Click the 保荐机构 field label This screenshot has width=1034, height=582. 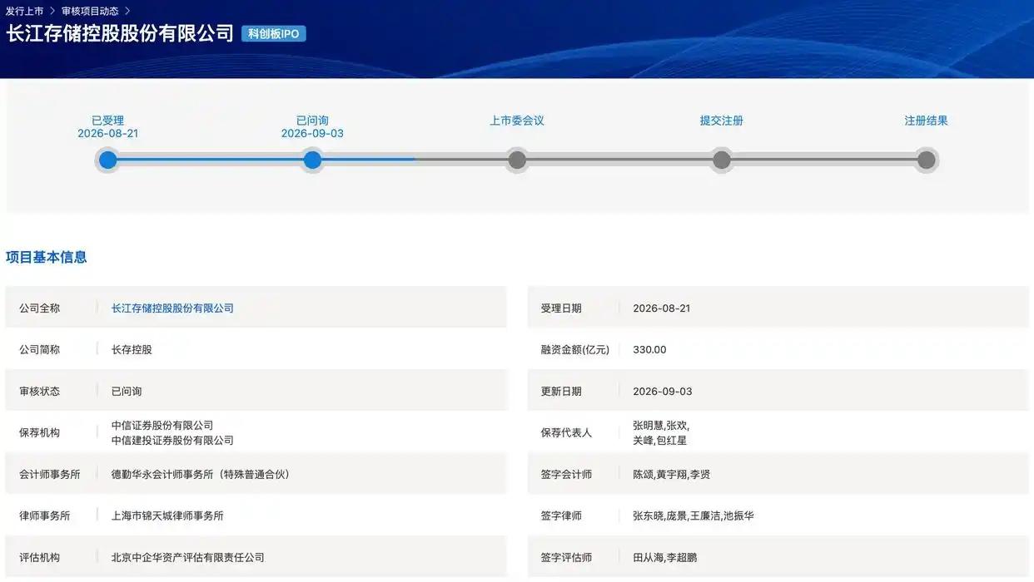(40, 433)
